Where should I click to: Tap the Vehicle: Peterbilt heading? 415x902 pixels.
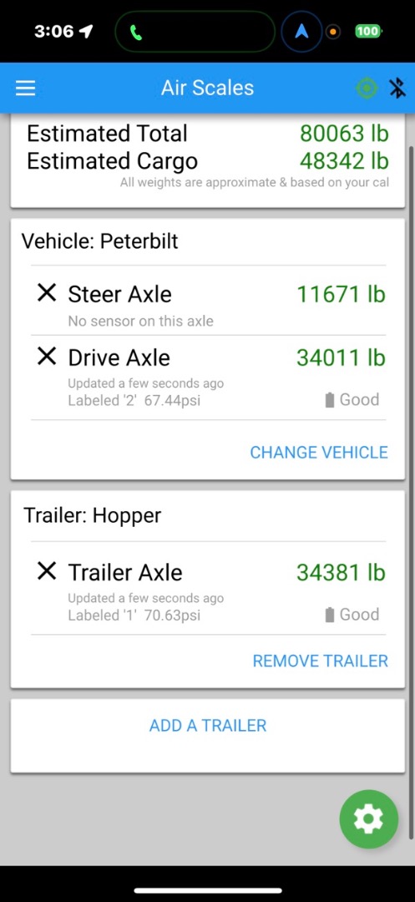pos(100,241)
